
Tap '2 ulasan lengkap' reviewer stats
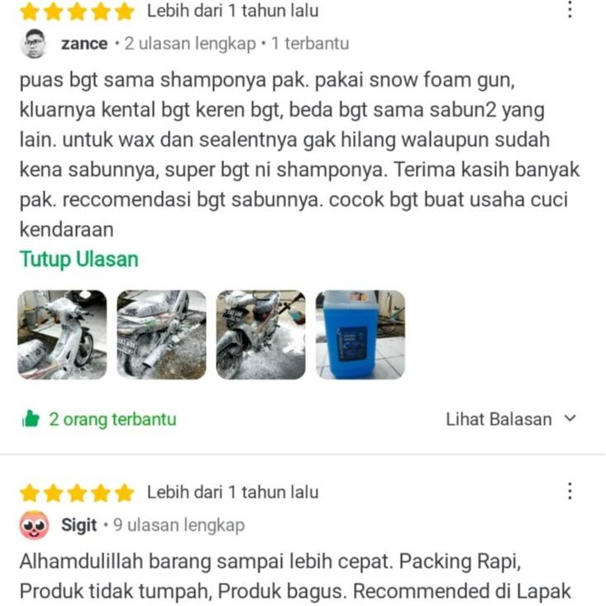click(x=190, y=44)
